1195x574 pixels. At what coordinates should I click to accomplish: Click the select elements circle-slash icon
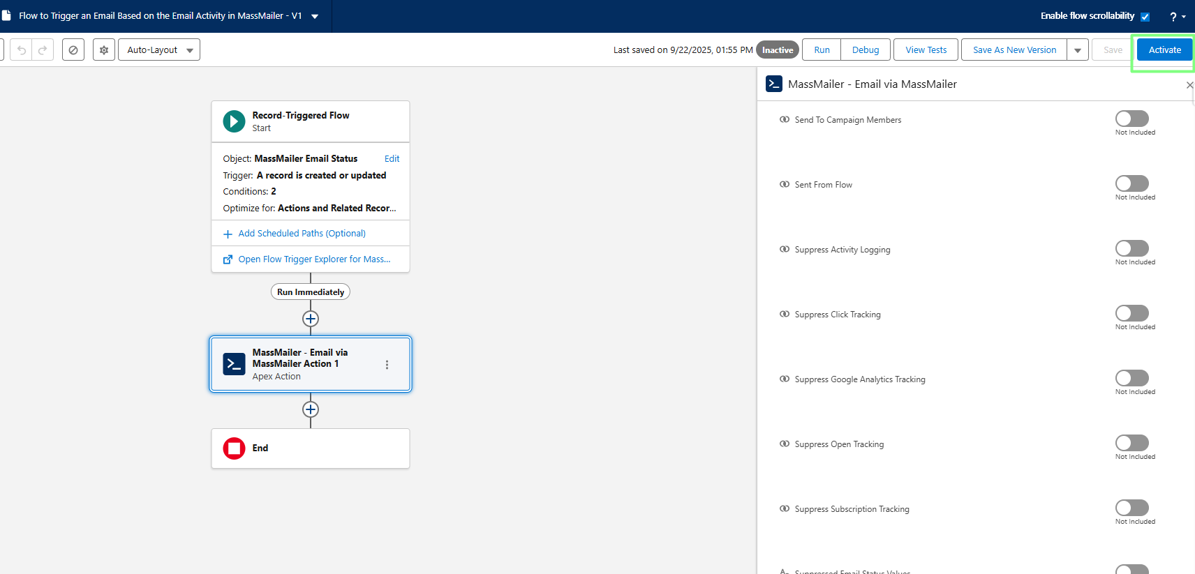73,50
